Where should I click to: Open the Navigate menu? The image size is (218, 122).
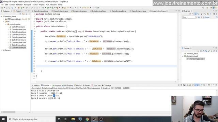click(x=28, y=5)
